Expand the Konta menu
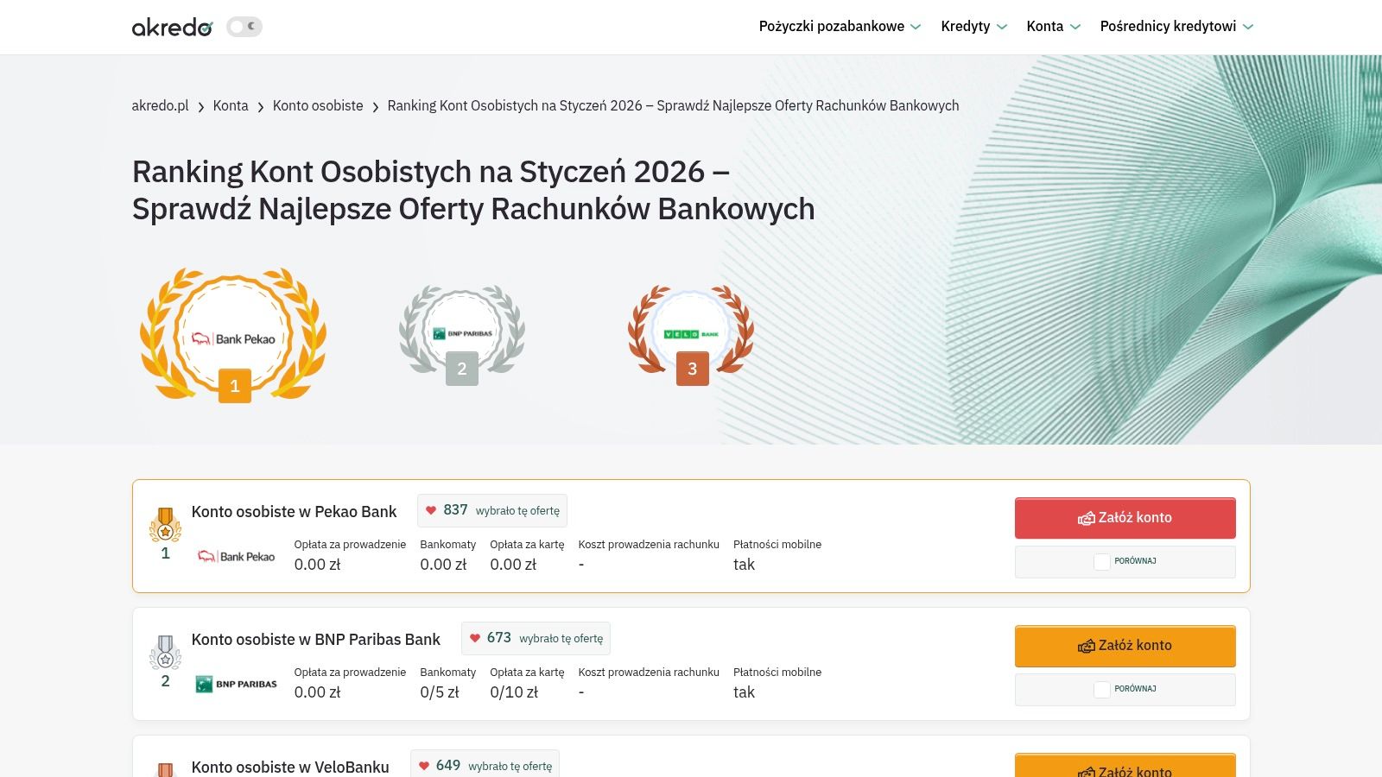Viewport: 1382px width, 777px height. pos(1054,27)
